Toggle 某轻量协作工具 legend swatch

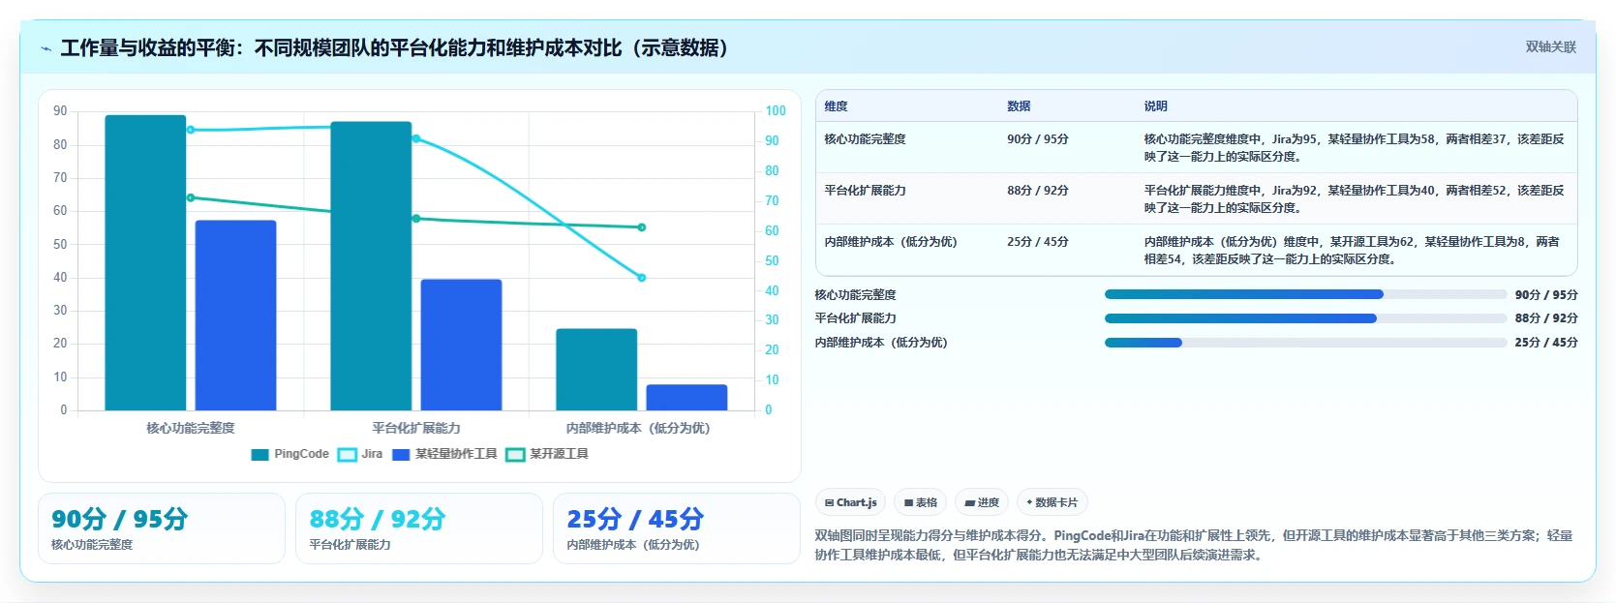pos(401,455)
